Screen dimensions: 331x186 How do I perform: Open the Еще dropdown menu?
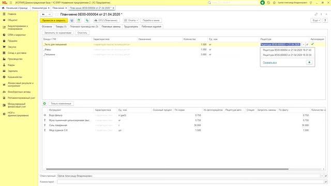coord(315,21)
